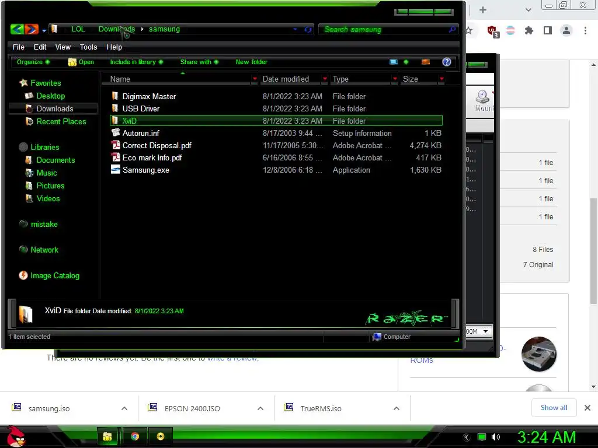Image resolution: width=598 pixels, height=448 pixels.
Task: Open TrueRMS.iso download options chevron
Action: [x=397, y=408]
